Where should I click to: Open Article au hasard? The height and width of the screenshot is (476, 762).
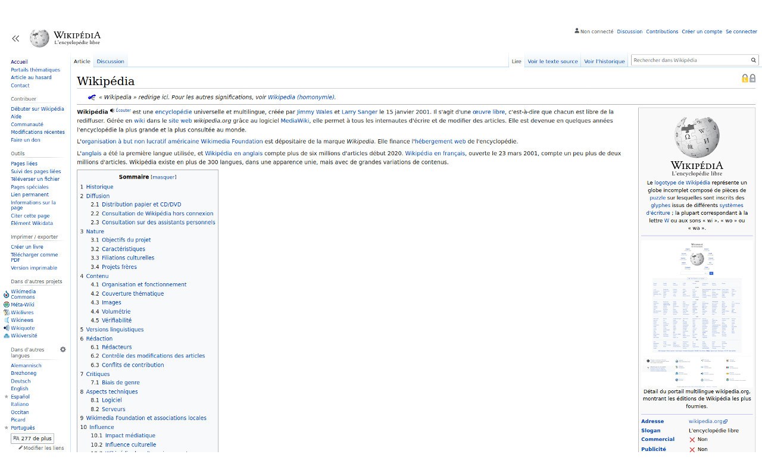pos(31,77)
